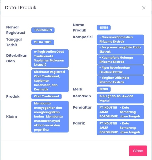Click the Botol @ 30, 60, dan 100 kapsul badge
This screenshot has height=160, width=152.
tap(120, 98)
